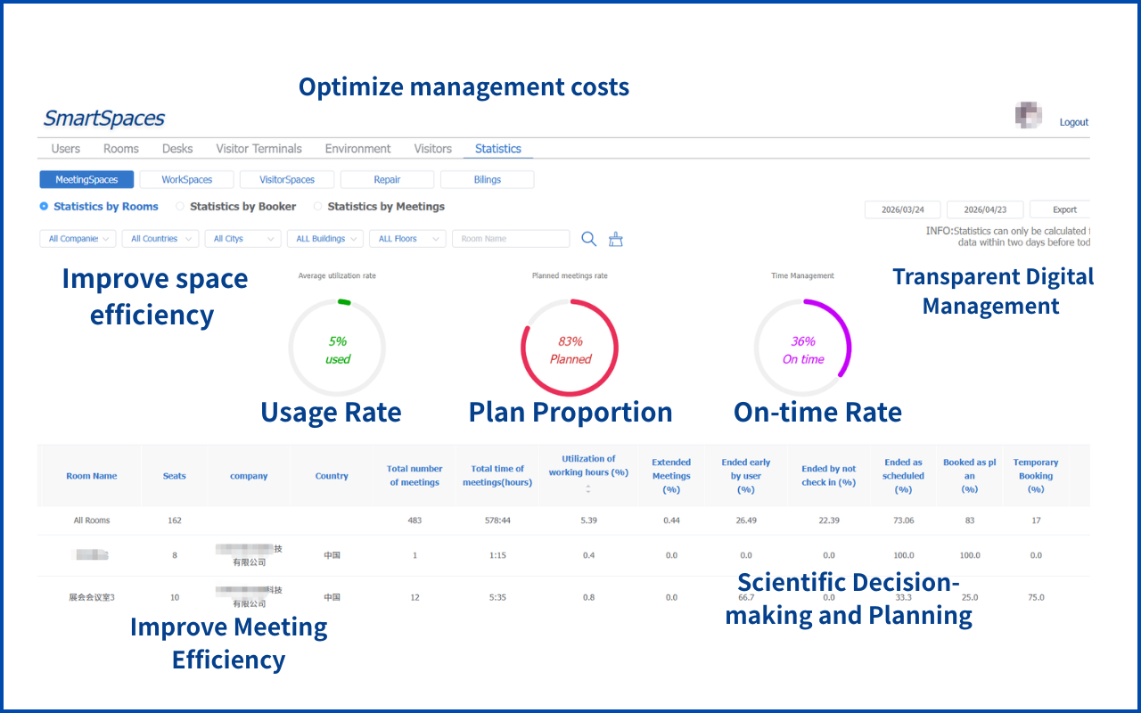Click the SmartSpaces logo
Viewport: 1141px width, 713px height.
[104, 119]
